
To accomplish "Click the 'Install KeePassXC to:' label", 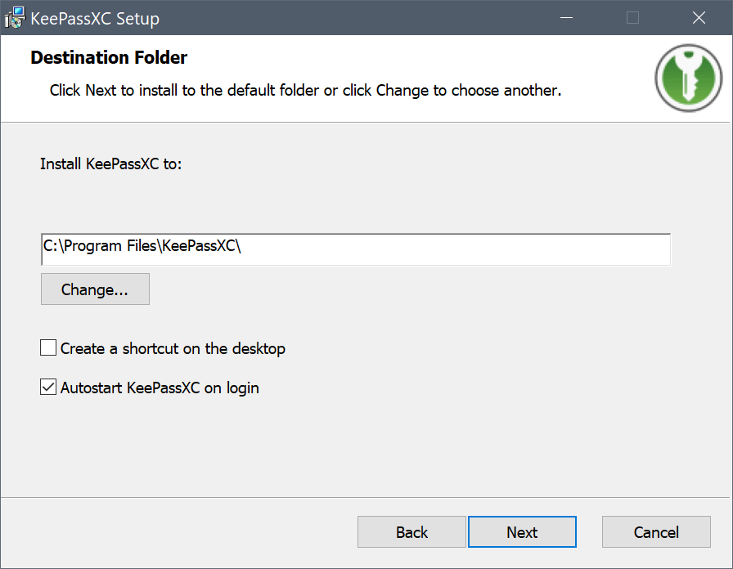I will (x=110, y=164).
